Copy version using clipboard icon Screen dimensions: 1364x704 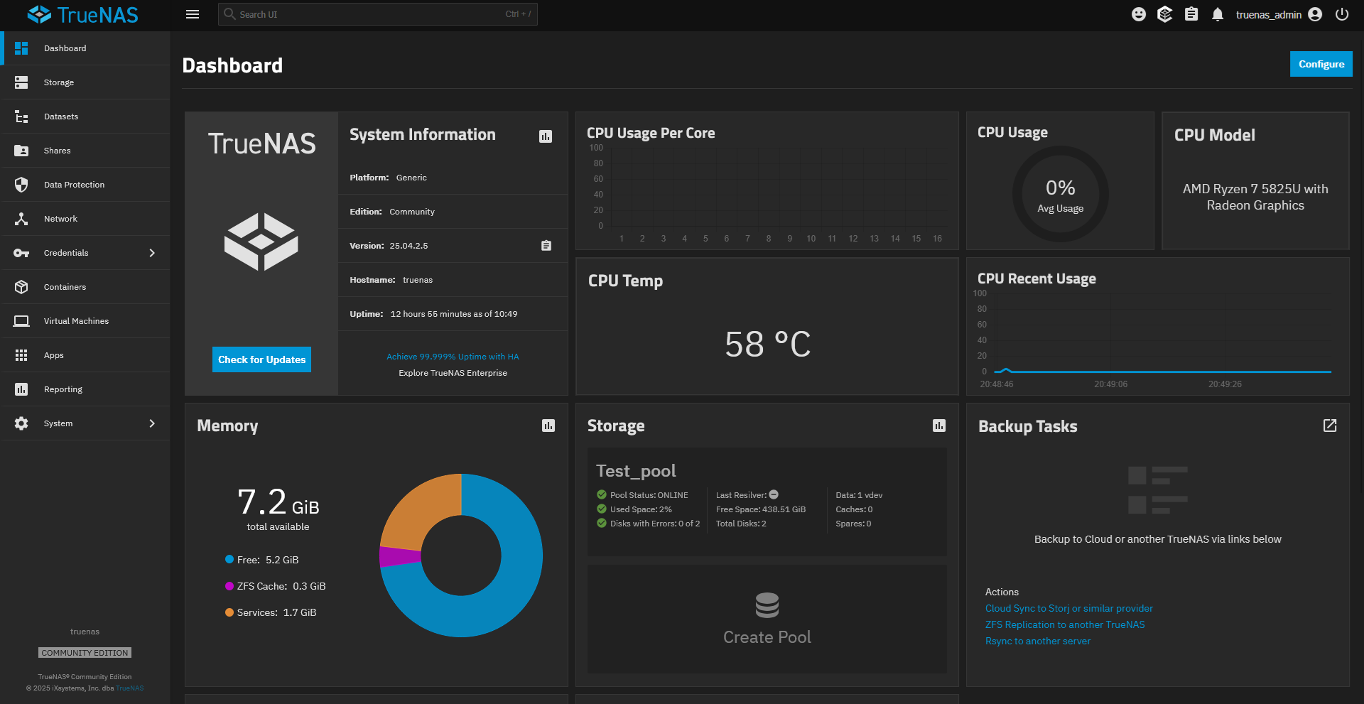pyautogui.click(x=546, y=246)
